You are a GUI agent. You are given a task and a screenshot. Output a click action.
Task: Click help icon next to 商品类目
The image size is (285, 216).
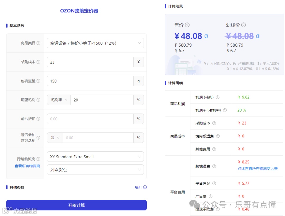[x=38, y=43]
